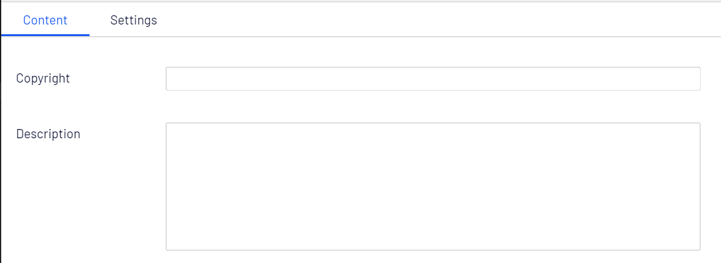Show the Settings panel via its tab

point(134,20)
